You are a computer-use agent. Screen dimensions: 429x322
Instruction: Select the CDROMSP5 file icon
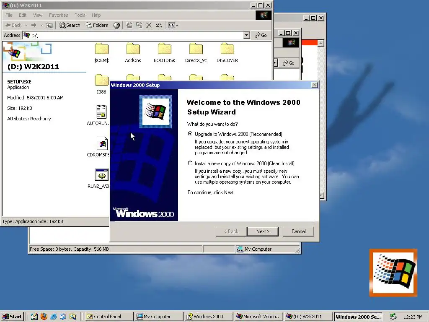102,143
